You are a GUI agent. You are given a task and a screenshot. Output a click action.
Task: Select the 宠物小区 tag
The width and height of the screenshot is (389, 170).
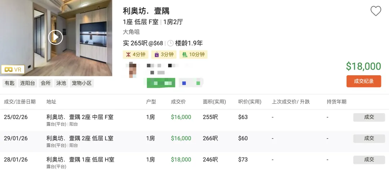(x=82, y=83)
